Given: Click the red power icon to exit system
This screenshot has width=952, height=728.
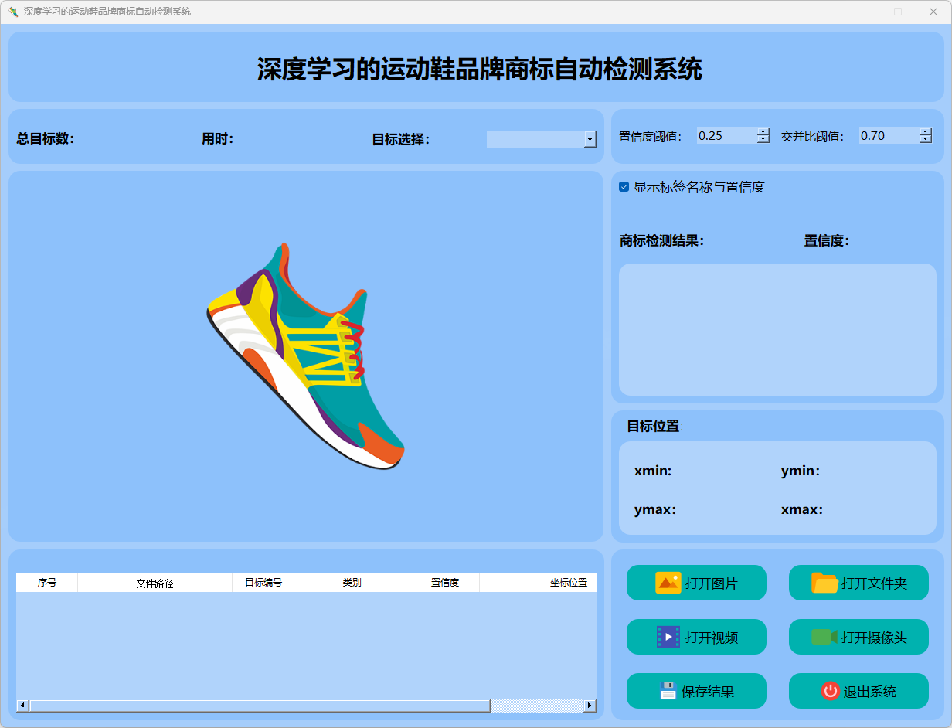Looking at the screenshot, I should click(x=830, y=691).
